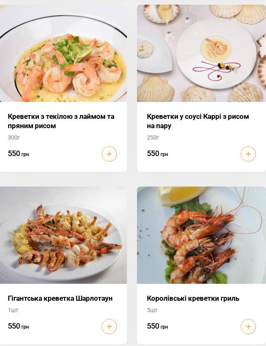Click the 300г portion weight label
266x346 pixels.
14,137
